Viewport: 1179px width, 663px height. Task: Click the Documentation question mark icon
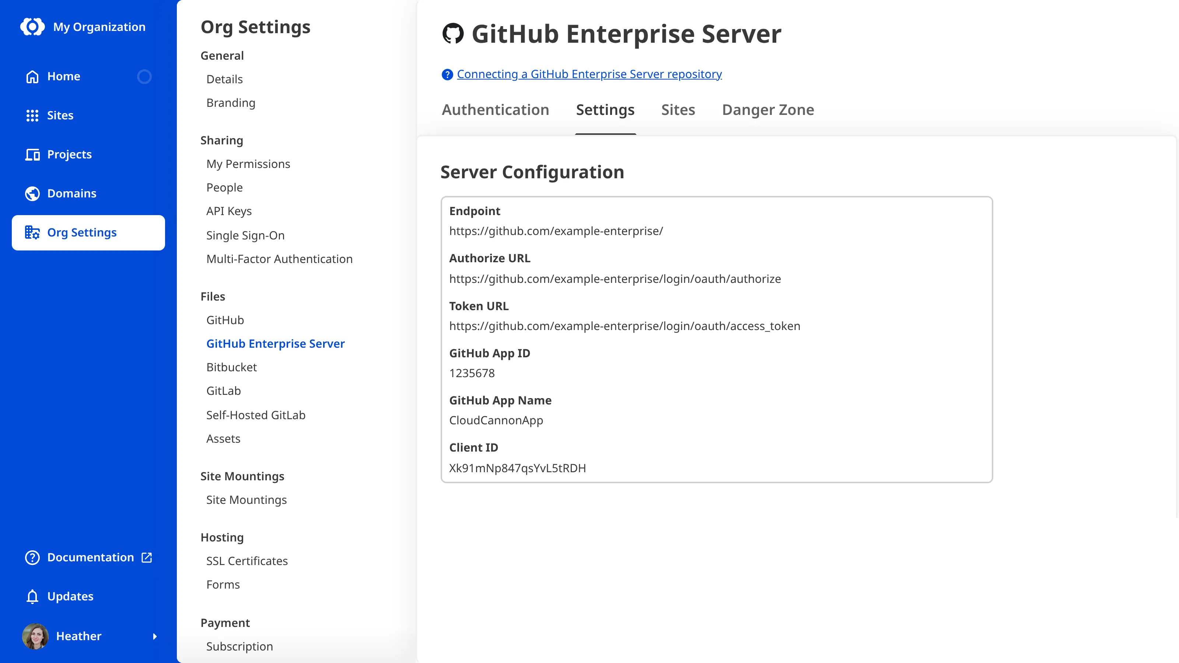[x=32, y=557]
